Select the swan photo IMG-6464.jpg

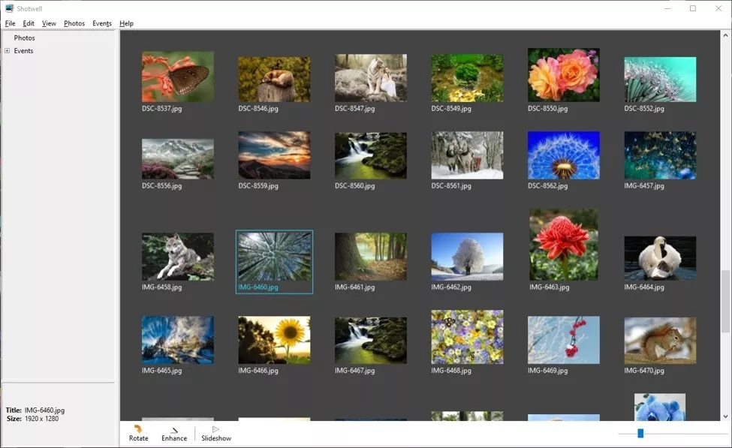point(660,258)
